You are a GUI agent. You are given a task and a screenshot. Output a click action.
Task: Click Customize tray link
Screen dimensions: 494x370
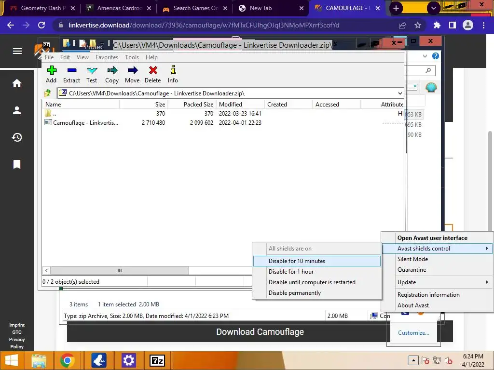coord(413,332)
